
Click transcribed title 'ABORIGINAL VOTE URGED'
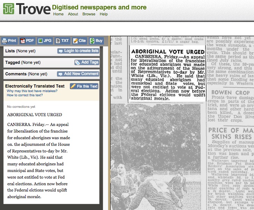tap(35, 115)
